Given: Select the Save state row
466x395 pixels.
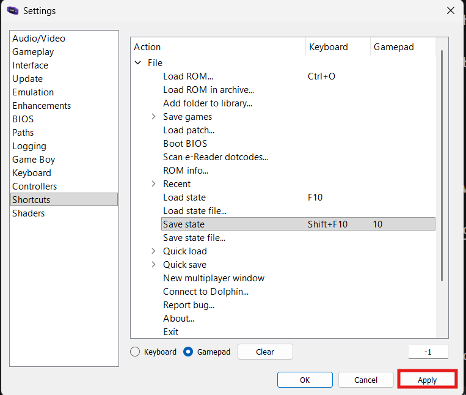Looking at the screenshot, I should tap(298, 224).
